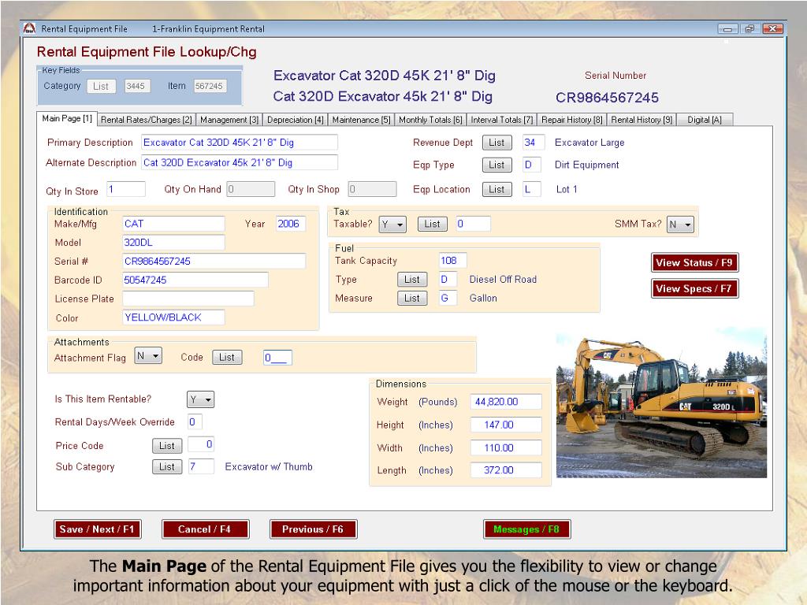Click the Revenue Dept List button
The width and height of the screenshot is (807, 605).
tap(496, 143)
